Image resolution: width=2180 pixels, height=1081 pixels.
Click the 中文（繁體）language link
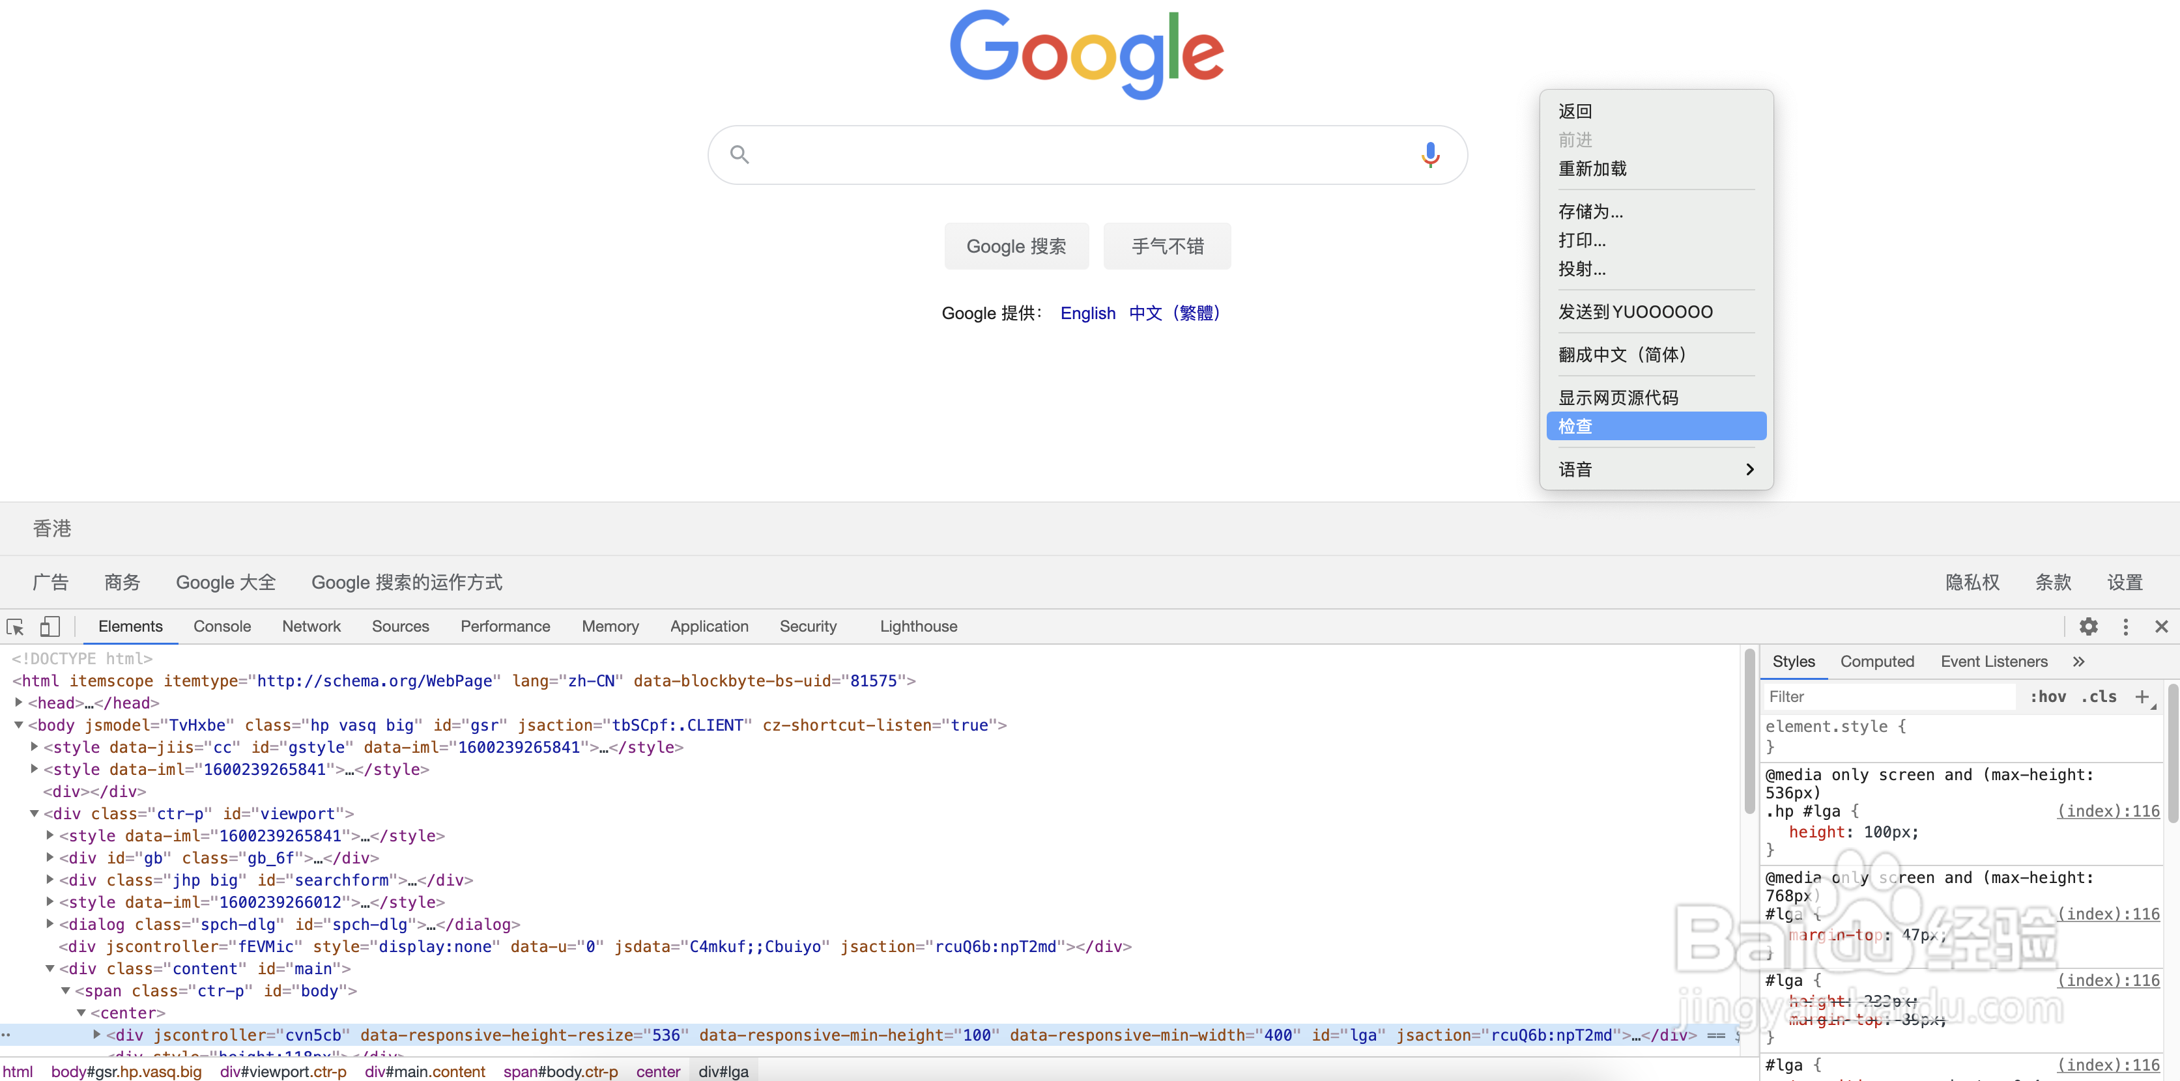click(1177, 313)
